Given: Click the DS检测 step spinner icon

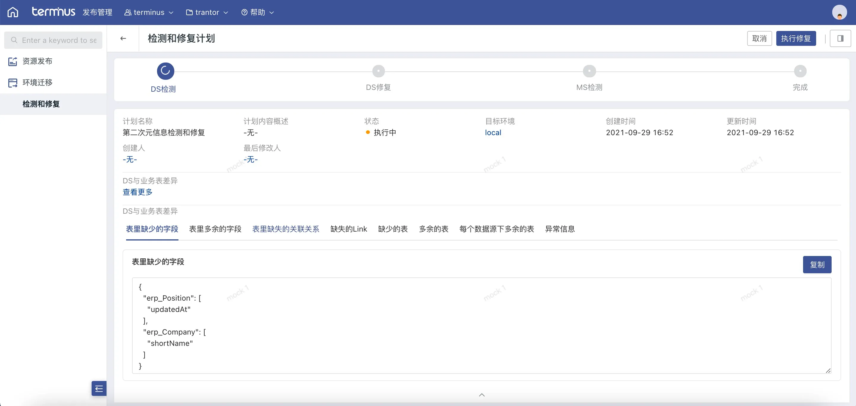Looking at the screenshot, I should coord(165,71).
